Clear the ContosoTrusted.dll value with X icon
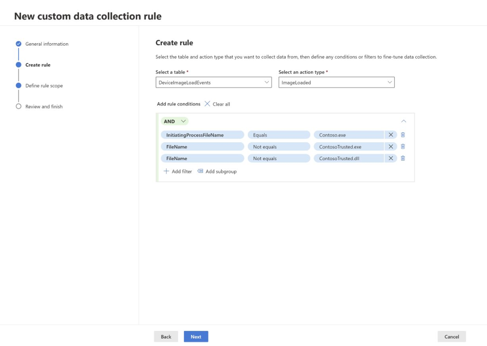The width and height of the screenshot is (487, 346). tap(391, 158)
